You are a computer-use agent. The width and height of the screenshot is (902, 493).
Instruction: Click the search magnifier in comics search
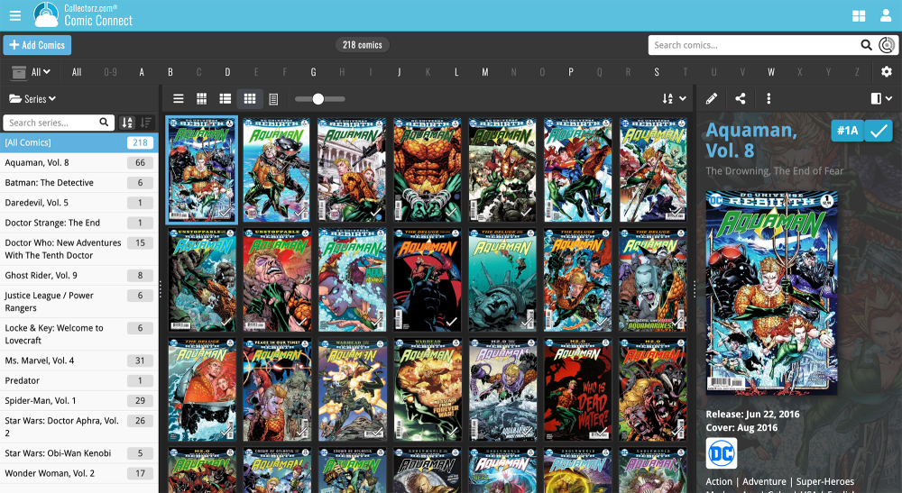click(866, 45)
